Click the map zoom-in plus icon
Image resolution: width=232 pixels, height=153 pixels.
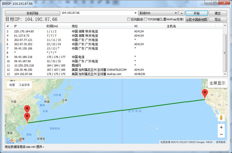tap(221, 127)
